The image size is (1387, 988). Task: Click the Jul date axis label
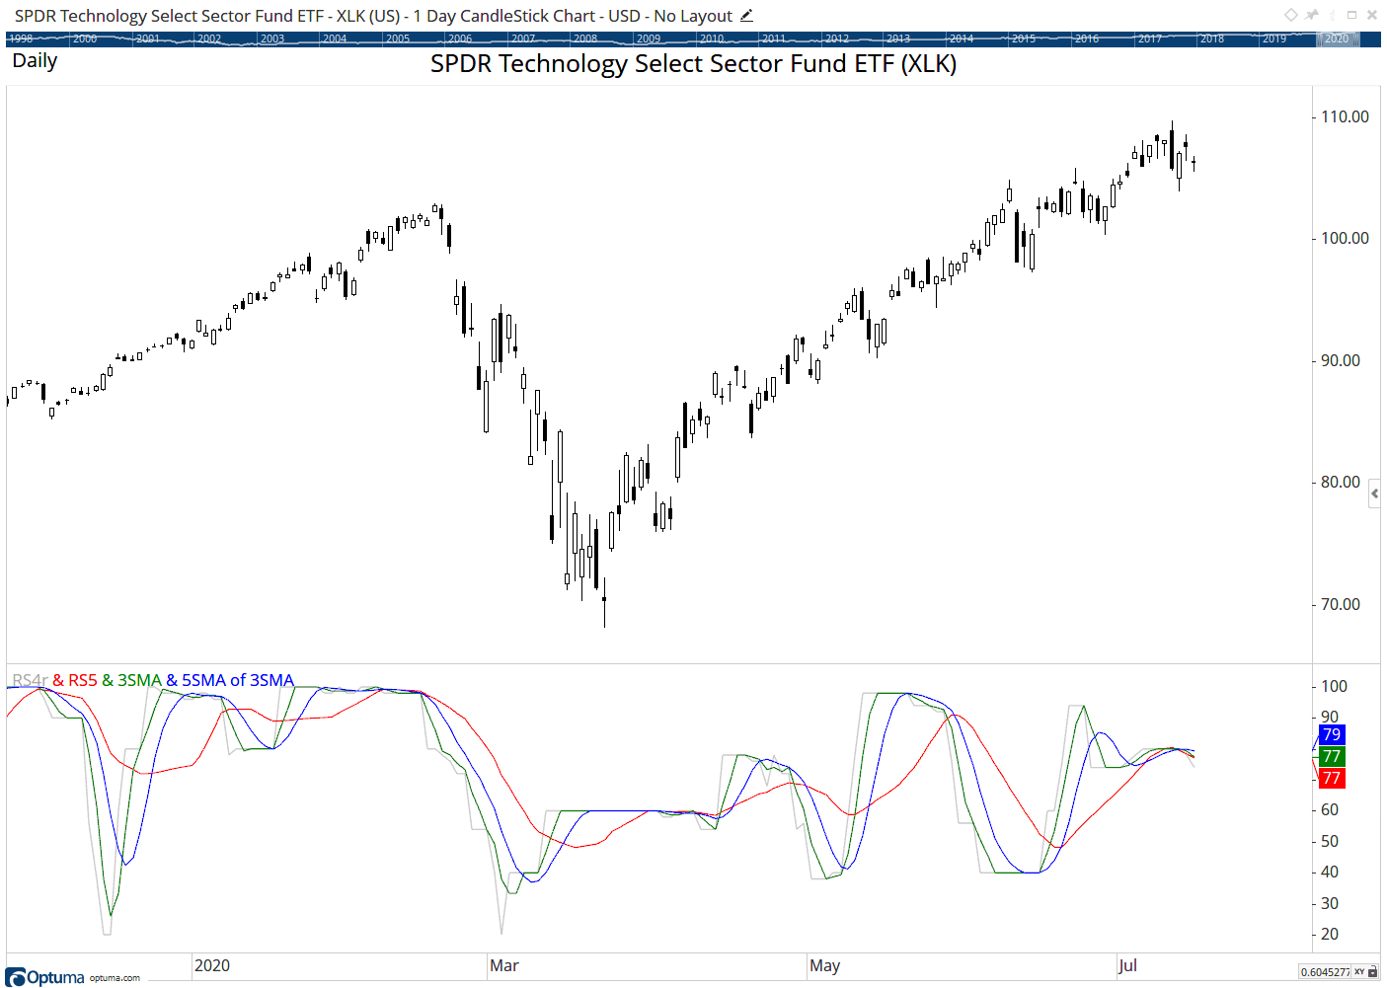click(x=1127, y=965)
